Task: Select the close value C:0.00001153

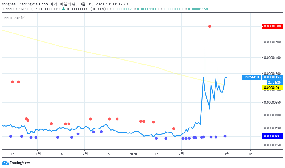Action: 196,9
